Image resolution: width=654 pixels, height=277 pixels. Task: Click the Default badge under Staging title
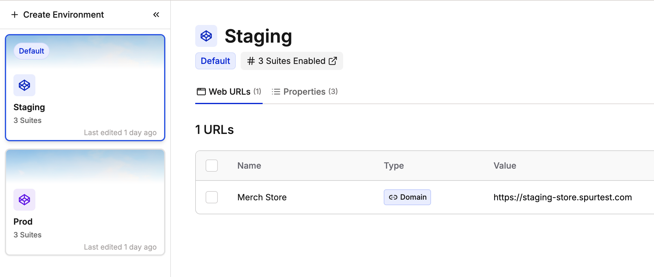coord(215,61)
